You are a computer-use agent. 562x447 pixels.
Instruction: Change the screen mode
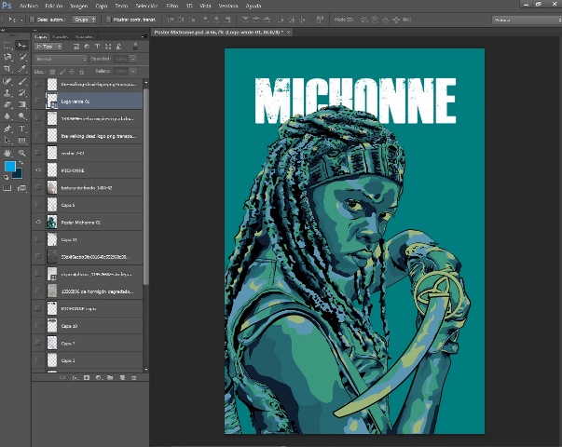(x=22, y=188)
